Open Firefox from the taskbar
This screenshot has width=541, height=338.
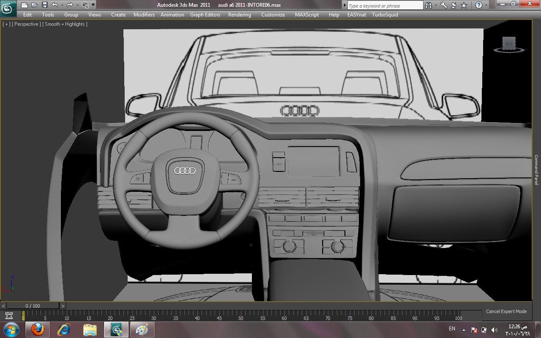click(x=38, y=329)
